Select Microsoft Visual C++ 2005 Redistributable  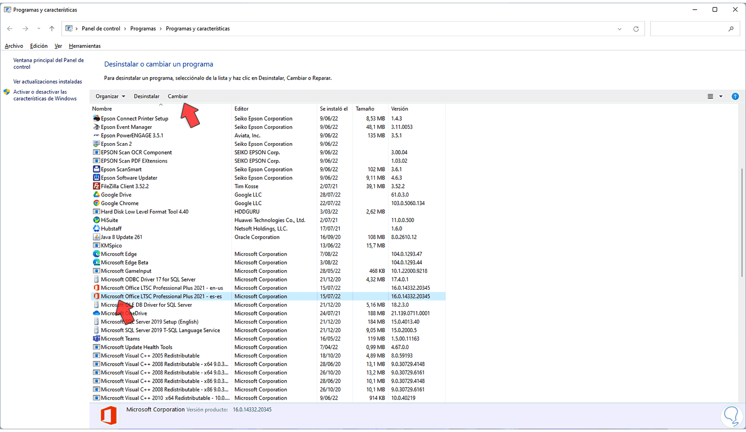pyautogui.click(x=268, y=356)
